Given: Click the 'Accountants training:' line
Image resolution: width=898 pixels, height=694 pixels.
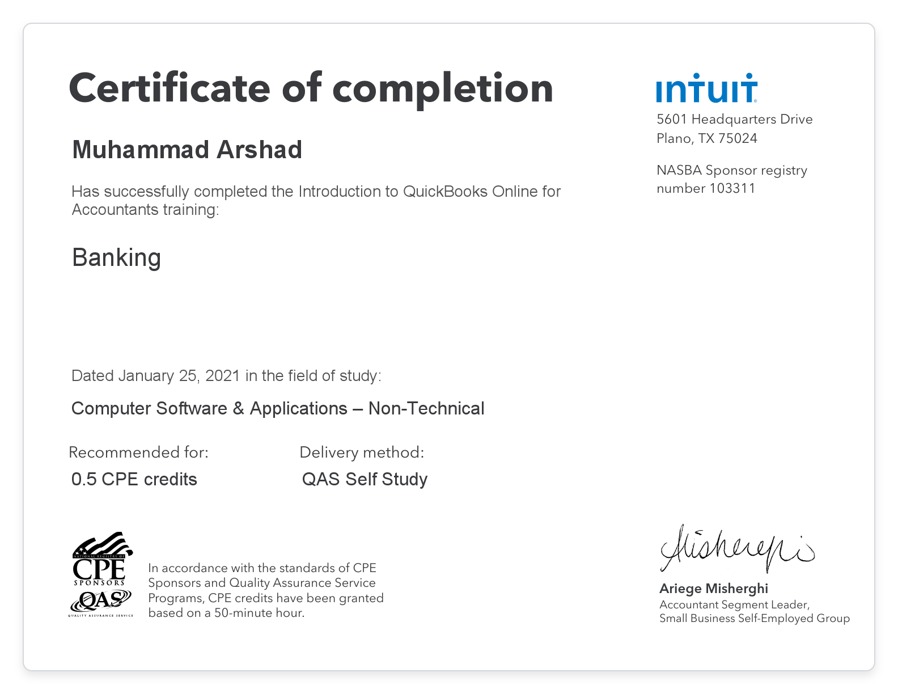Looking at the screenshot, I should point(145,210).
